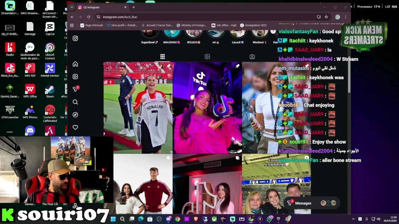Open Notifications heart in Instagram sidebar
399x224 pixels.
[x=75, y=128]
